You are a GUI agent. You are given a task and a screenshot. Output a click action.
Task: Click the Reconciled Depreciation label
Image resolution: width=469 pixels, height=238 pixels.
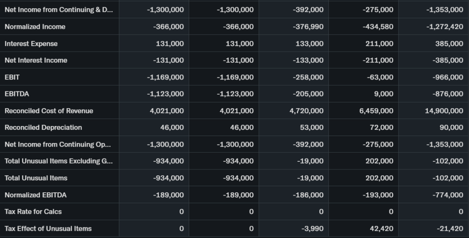(43, 127)
